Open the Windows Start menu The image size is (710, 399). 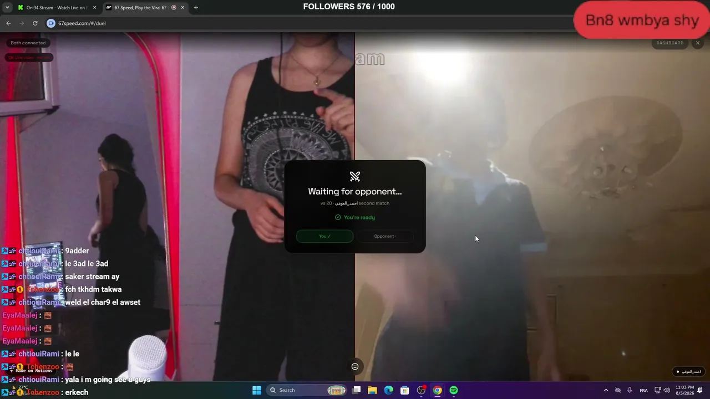(257, 390)
